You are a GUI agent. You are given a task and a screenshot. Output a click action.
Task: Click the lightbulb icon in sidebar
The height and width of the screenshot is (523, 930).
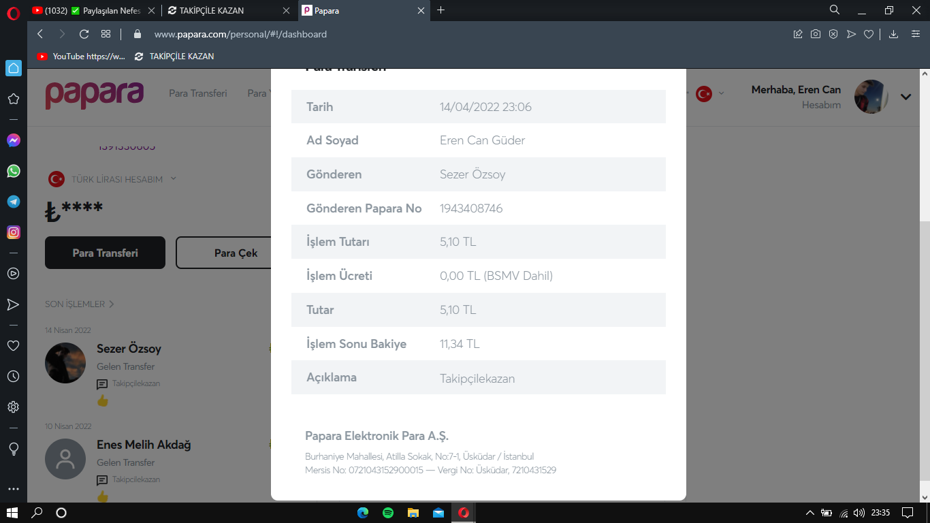pos(14,449)
